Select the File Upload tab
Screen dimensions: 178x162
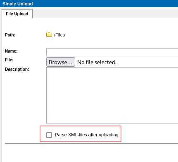[17, 14]
